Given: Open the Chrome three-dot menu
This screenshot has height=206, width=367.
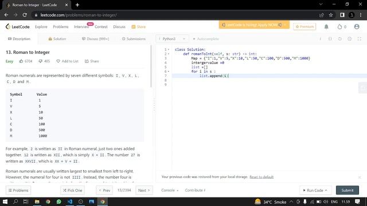Looking at the screenshot, I should pyautogui.click(x=361, y=15).
